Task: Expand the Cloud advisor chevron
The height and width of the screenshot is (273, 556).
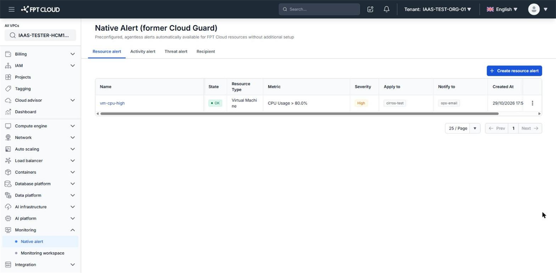Action: (73, 100)
